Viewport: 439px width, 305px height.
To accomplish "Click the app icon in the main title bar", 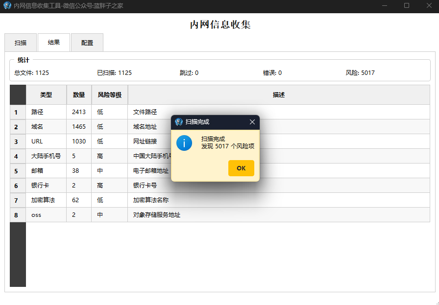I will tap(7, 5).
